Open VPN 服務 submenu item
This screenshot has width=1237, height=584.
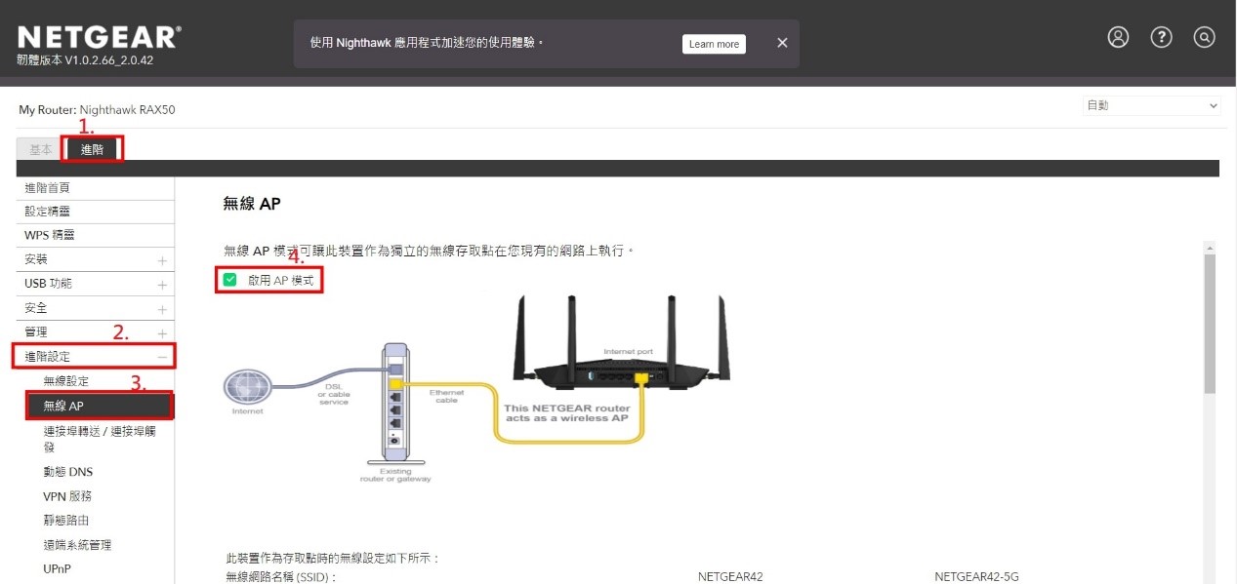click(x=67, y=496)
